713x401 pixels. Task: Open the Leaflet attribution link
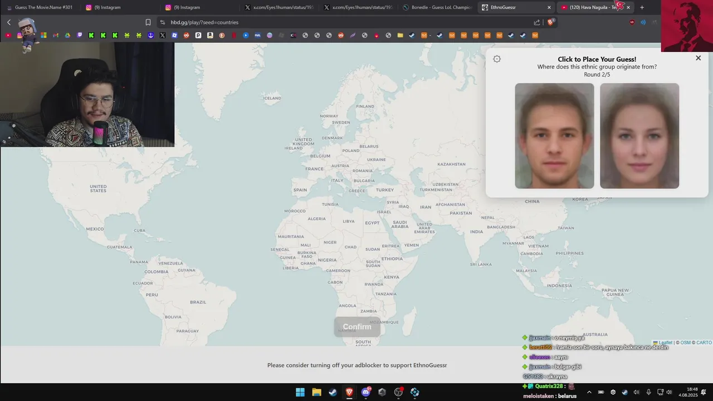[665, 343]
